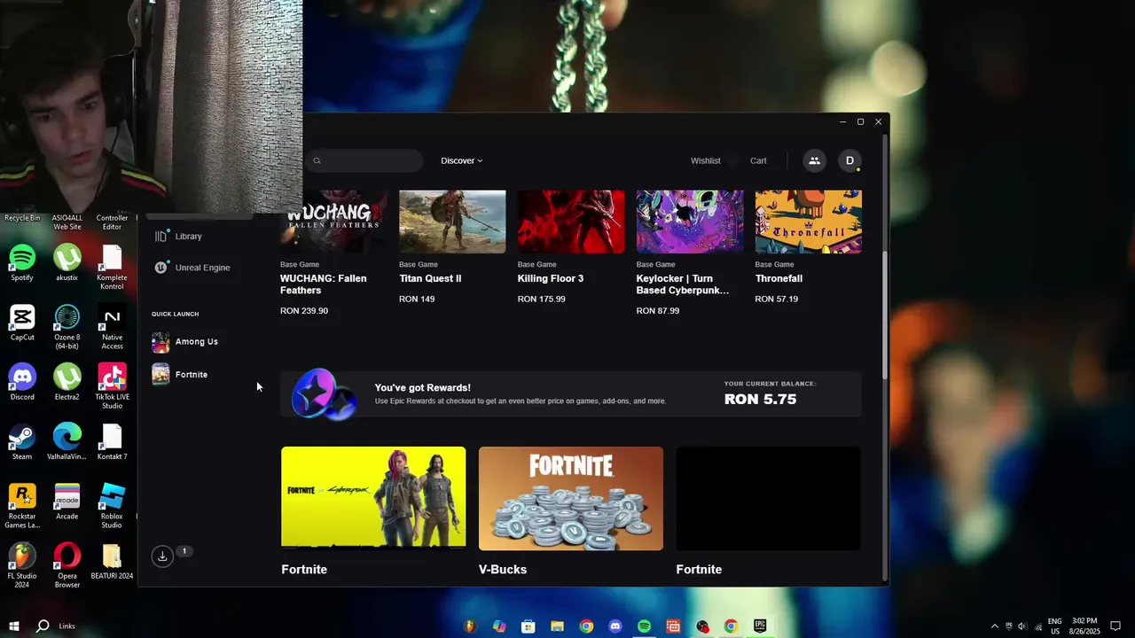Open Unreal Engine in Epic sidebar

tap(192, 268)
